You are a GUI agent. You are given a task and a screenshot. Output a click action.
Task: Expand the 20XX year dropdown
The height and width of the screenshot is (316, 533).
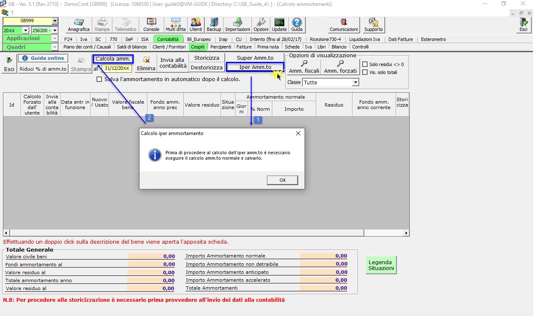25,30
